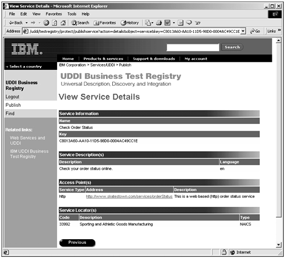
Task: Open the Edit menu
Action: tap(23, 14)
